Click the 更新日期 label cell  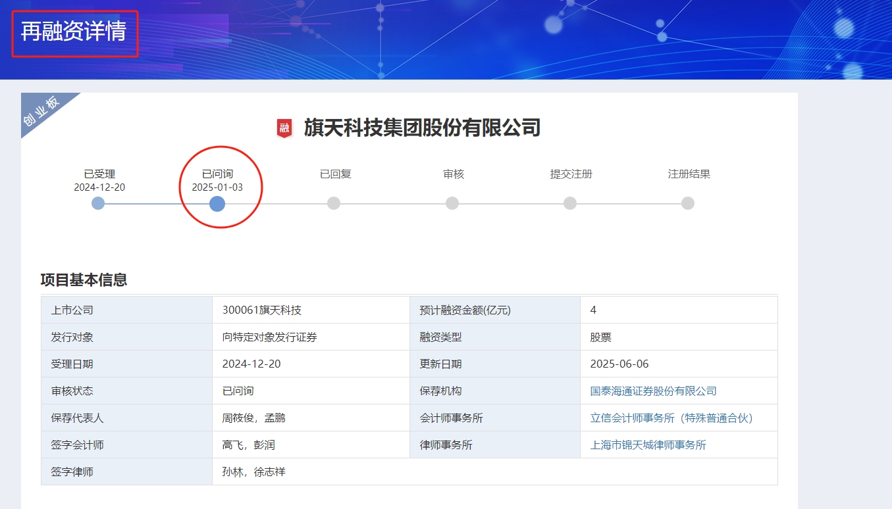[x=495, y=364]
